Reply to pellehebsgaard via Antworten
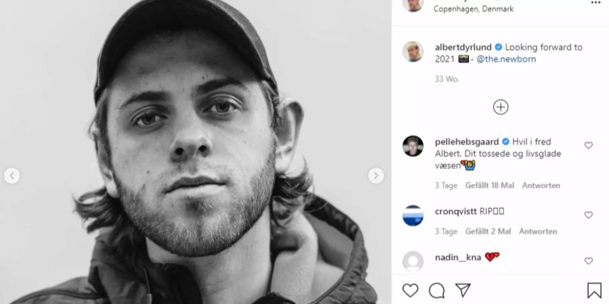Image resolution: width=609 pixels, height=304 pixels. (x=541, y=185)
